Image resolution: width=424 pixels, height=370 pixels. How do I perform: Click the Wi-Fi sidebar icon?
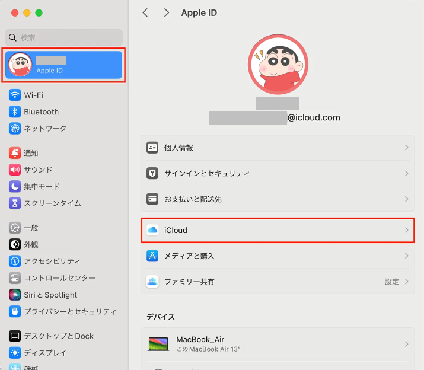[15, 95]
